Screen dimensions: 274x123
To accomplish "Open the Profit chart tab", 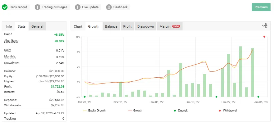I will [127, 26].
